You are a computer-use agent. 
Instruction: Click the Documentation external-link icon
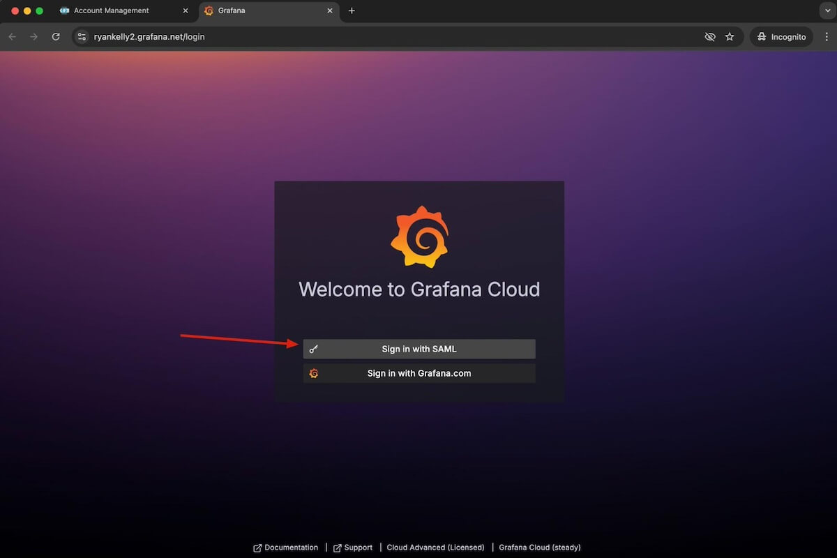click(x=257, y=548)
